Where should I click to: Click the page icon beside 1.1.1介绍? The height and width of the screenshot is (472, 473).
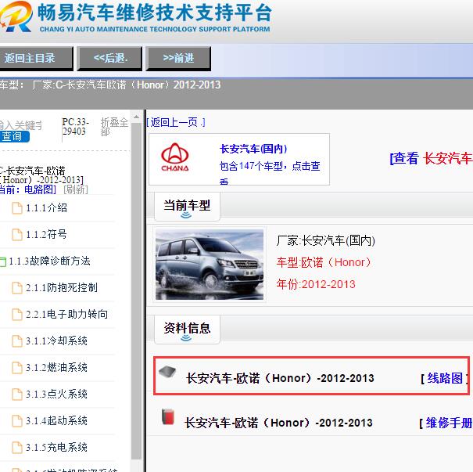pyautogui.click(x=17, y=207)
